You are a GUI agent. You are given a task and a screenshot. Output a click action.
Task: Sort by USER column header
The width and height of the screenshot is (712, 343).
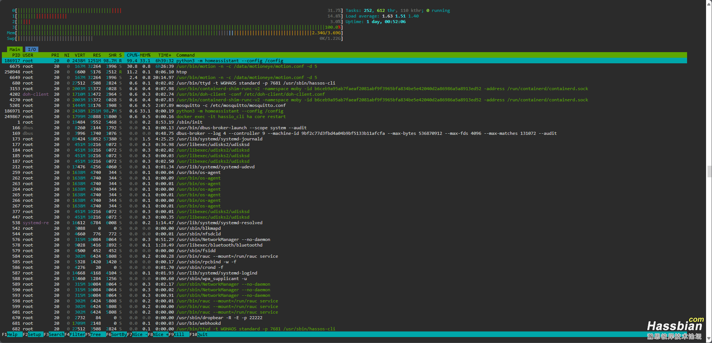coord(28,55)
